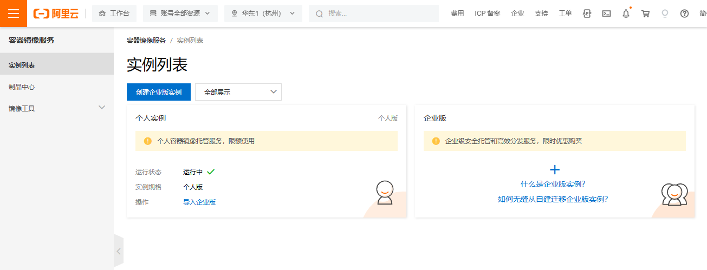Open the orange hamburger main menu
Screen dimensions: 707x270
(x=13, y=14)
